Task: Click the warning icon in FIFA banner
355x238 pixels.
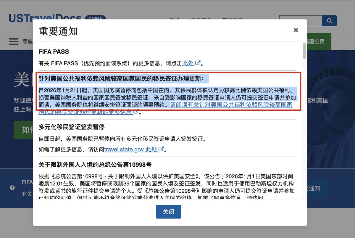Action: [x=12, y=187]
